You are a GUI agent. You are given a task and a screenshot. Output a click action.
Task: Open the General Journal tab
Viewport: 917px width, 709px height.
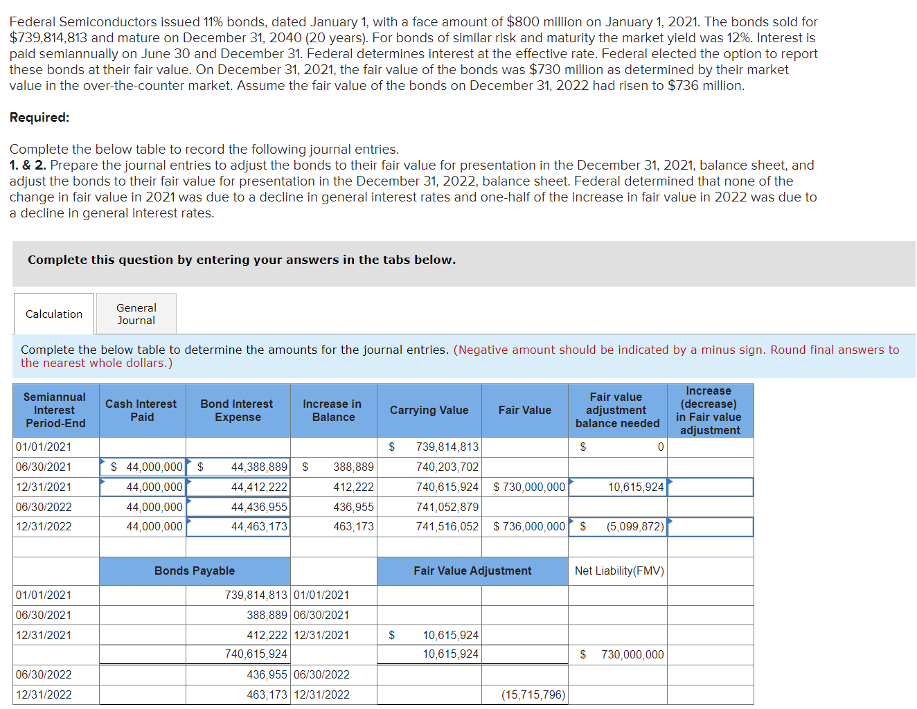(136, 314)
